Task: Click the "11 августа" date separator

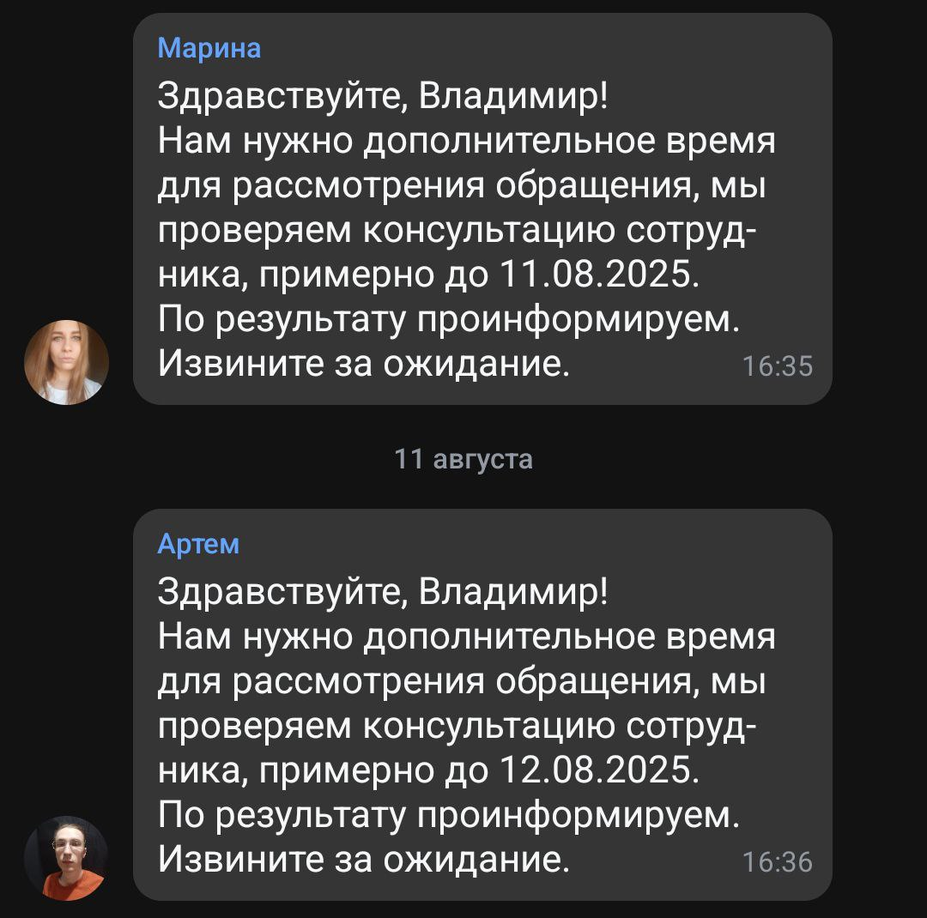Action: (x=463, y=460)
